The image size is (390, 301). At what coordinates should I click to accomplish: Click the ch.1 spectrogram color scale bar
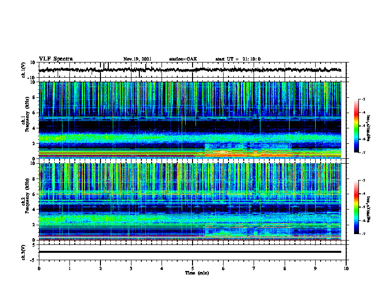coord(356,126)
